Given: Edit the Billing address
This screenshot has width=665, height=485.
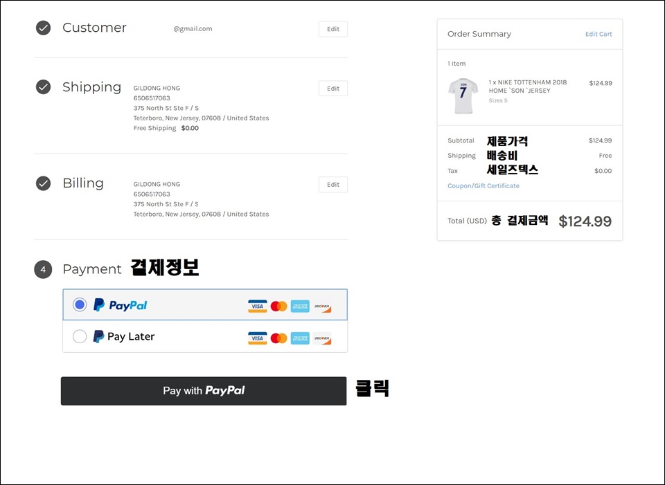Looking at the screenshot, I should click(333, 185).
